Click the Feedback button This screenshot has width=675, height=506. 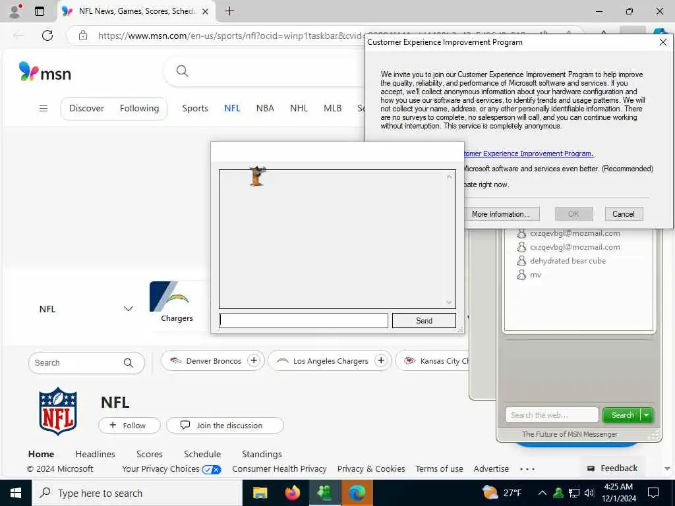tap(612, 468)
